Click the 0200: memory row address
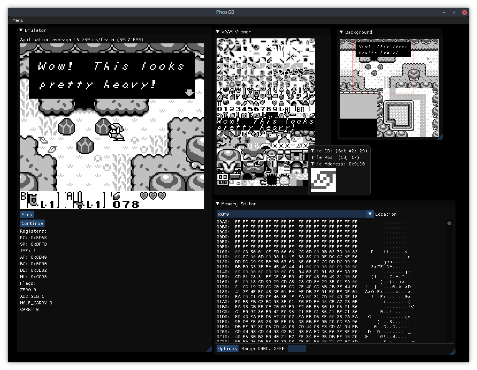Screen dimensions: 477x370 (x=223, y=332)
